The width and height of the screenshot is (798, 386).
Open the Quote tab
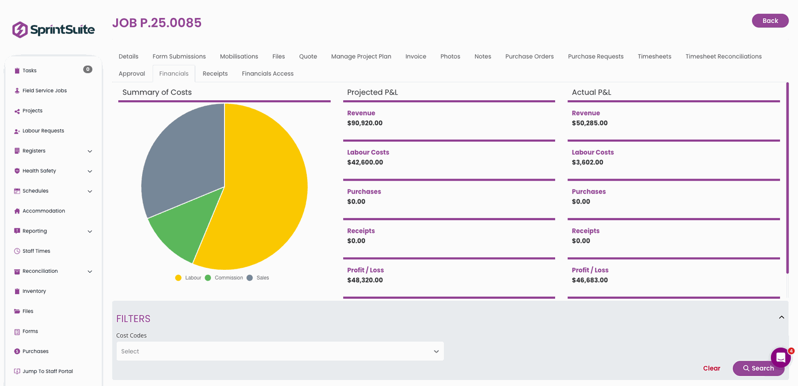(308, 56)
